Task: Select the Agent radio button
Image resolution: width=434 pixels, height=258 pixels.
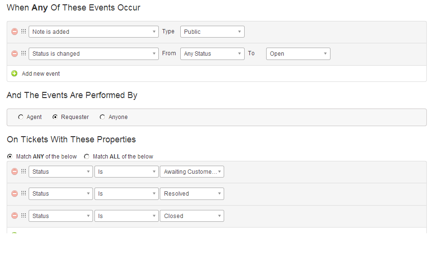Action: tap(21, 117)
